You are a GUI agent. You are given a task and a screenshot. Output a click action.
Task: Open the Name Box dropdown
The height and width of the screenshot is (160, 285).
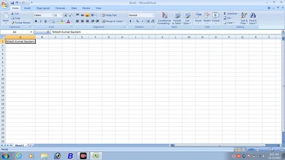click(x=31, y=32)
